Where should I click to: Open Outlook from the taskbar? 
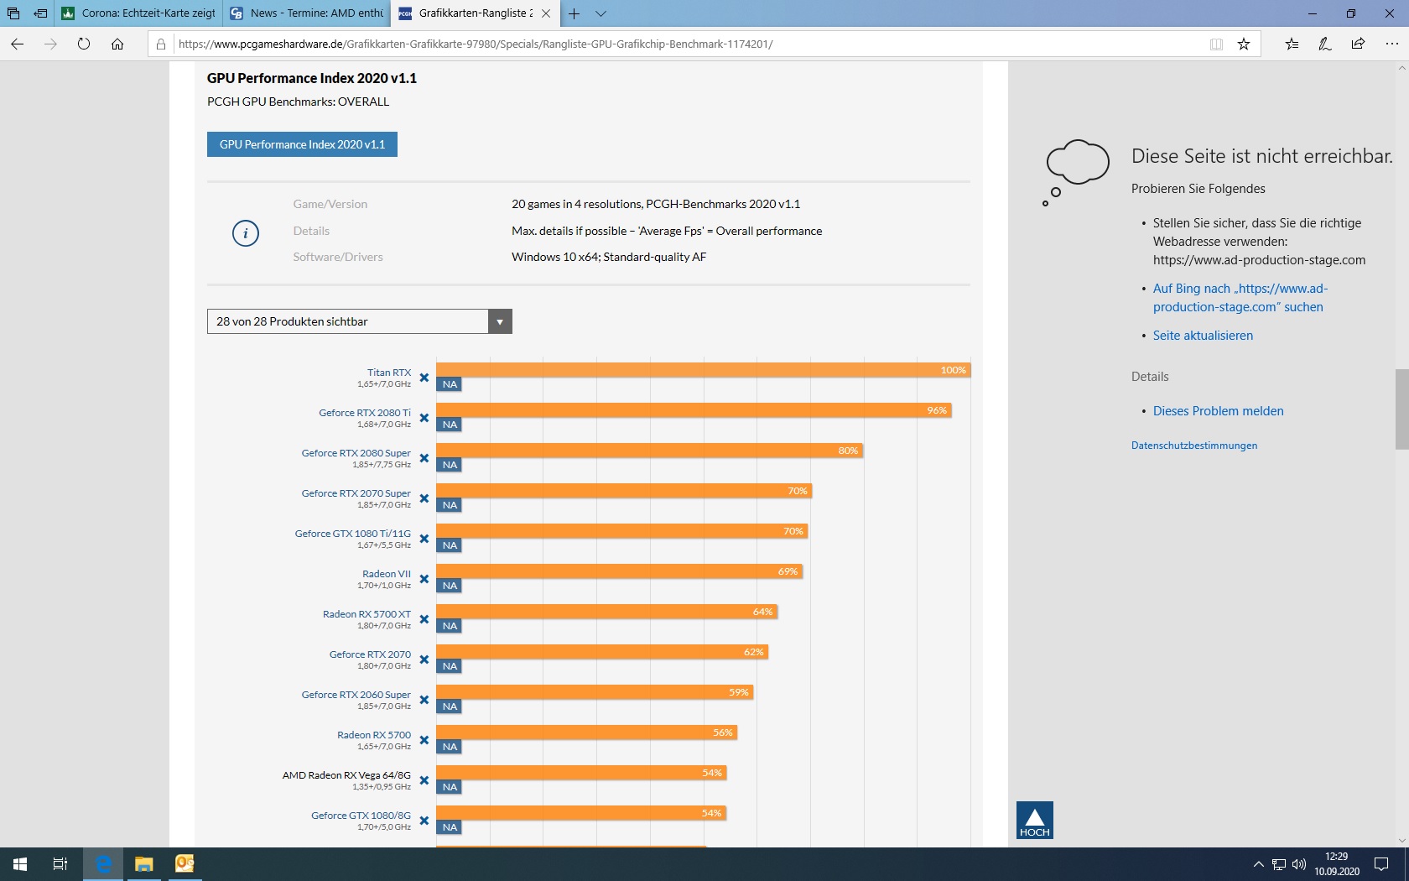(185, 864)
